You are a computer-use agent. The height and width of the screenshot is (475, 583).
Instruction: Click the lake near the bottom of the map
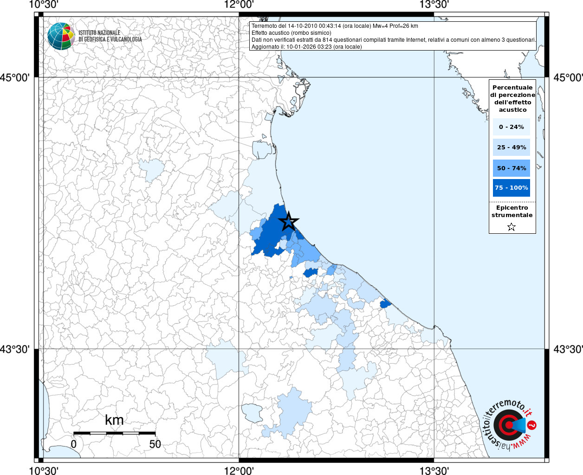[252, 412]
